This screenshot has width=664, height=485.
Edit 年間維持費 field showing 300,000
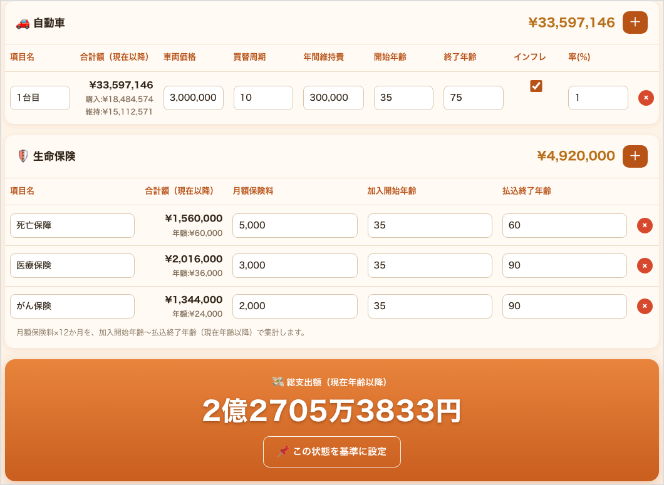point(333,98)
